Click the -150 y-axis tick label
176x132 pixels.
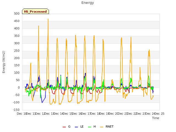pyautogui.click(x=16, y=110)
